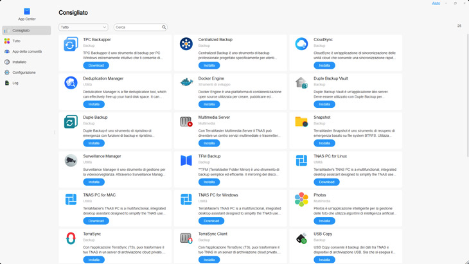Image resolution: width=469 pixels, height=264 pixels.
Task: Click inside the Cerca search field
Action: click(x=137, y=28)
